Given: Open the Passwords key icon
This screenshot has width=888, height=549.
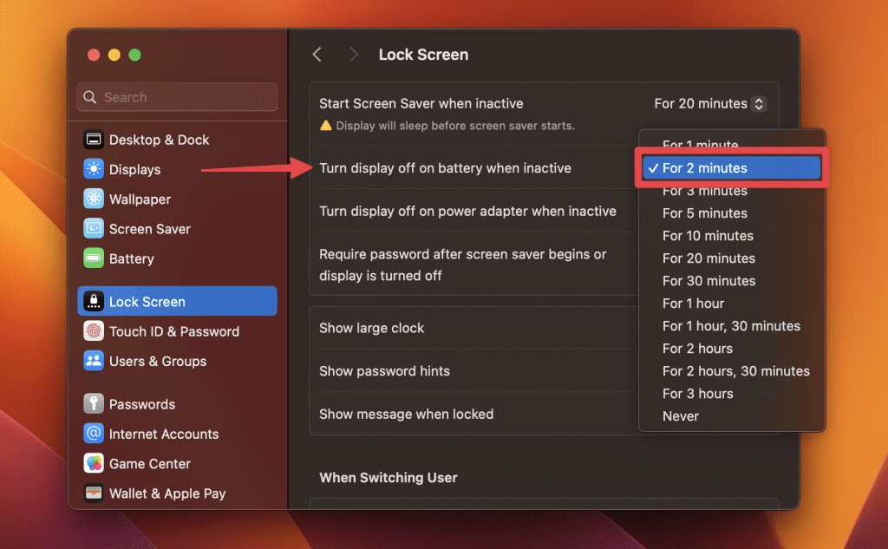Looking at the screenshot, I should point(94,404).
